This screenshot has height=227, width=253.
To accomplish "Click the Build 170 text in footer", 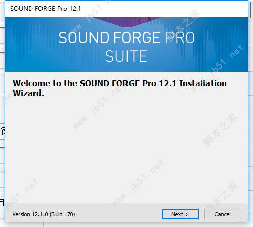I will 62,214.
